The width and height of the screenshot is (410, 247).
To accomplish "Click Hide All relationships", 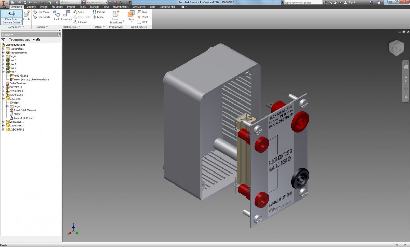I will (81, 22).
